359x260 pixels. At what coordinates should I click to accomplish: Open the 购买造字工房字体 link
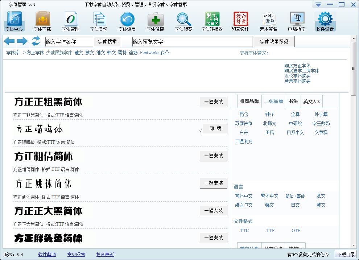pyautogui.click(x=302, y=71)
